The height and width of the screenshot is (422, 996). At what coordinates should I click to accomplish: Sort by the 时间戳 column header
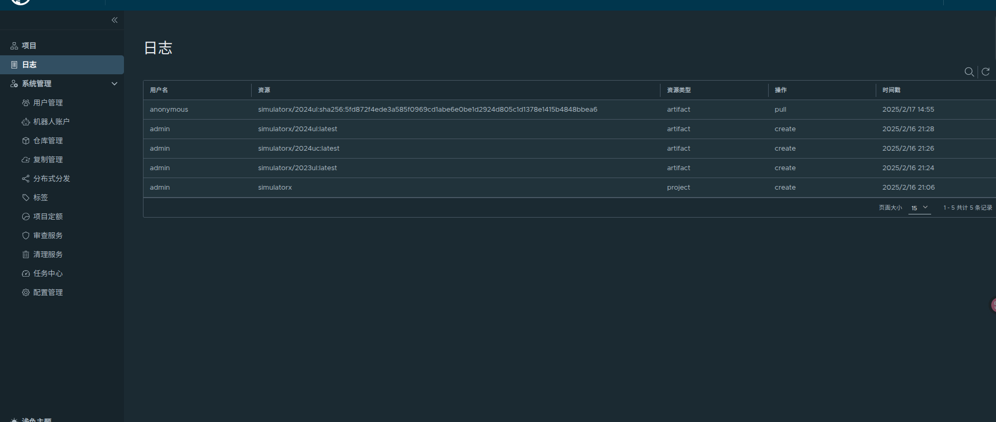[x=892, y=90]
